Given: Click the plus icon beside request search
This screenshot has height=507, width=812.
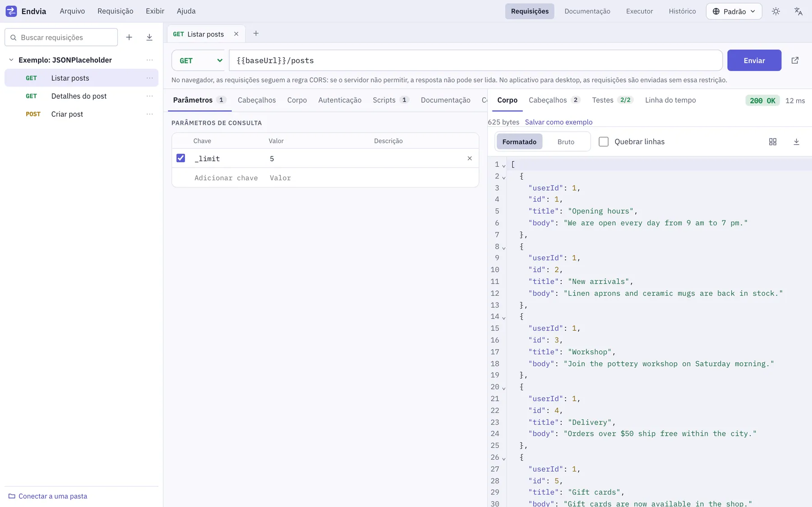Looking at the screenshot, I should point(129,37).
